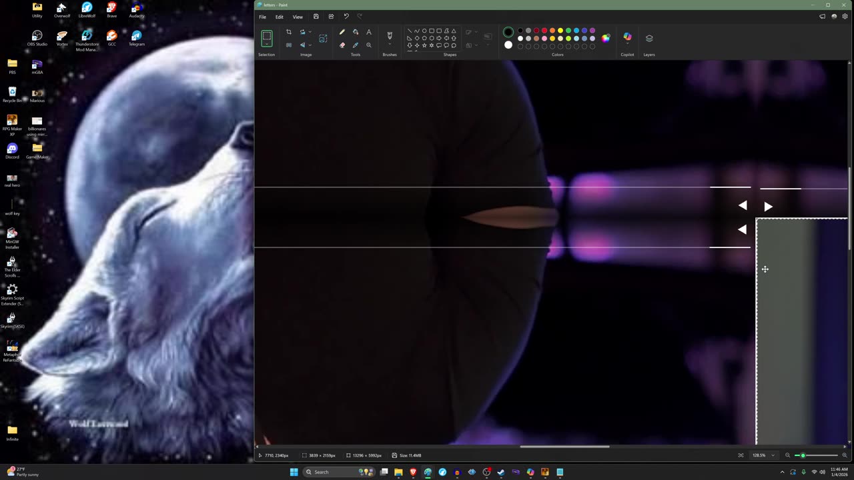Click the Fit to window icon
The image size is (854, 480).
[741, 455]
